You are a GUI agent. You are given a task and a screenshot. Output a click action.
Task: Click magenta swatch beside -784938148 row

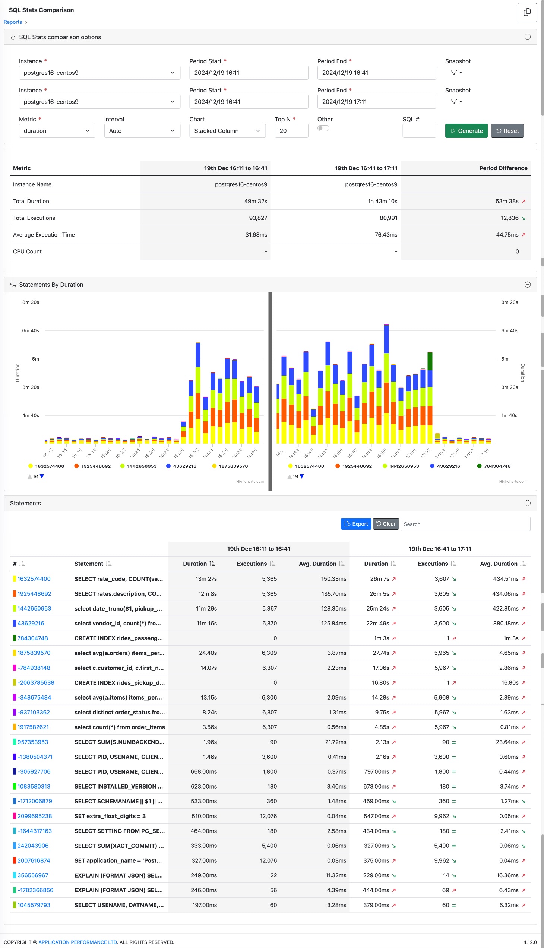click(x=15, y=667)
